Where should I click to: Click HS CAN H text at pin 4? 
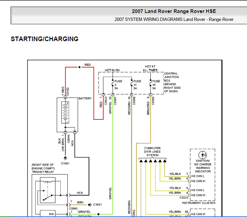(x=198, y=195)
